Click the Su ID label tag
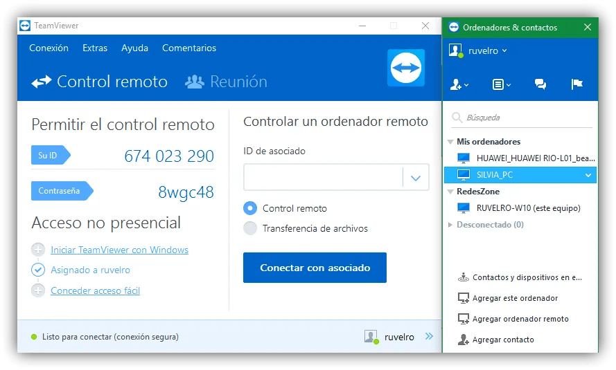Screen dimensions: 616x370 click(51, 155)
